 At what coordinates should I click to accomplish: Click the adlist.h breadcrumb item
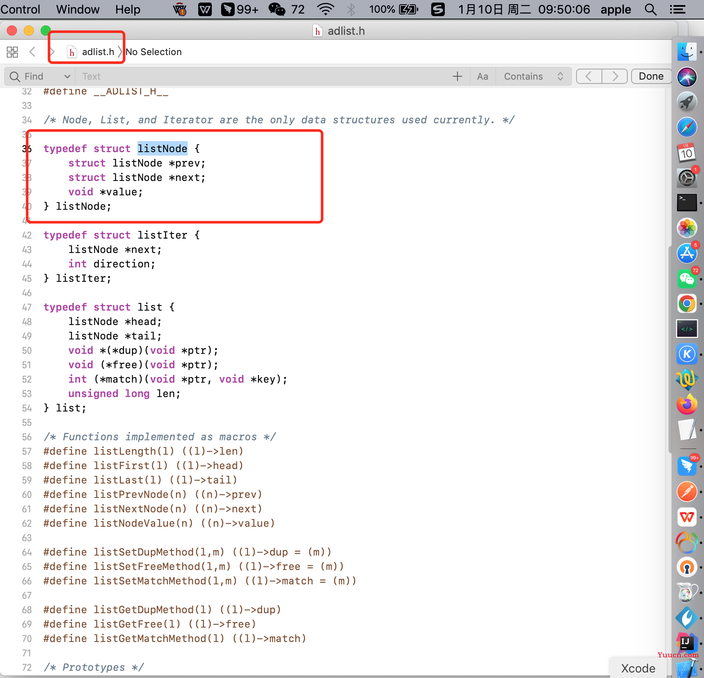pyautogui.click(x=91, y=52)
